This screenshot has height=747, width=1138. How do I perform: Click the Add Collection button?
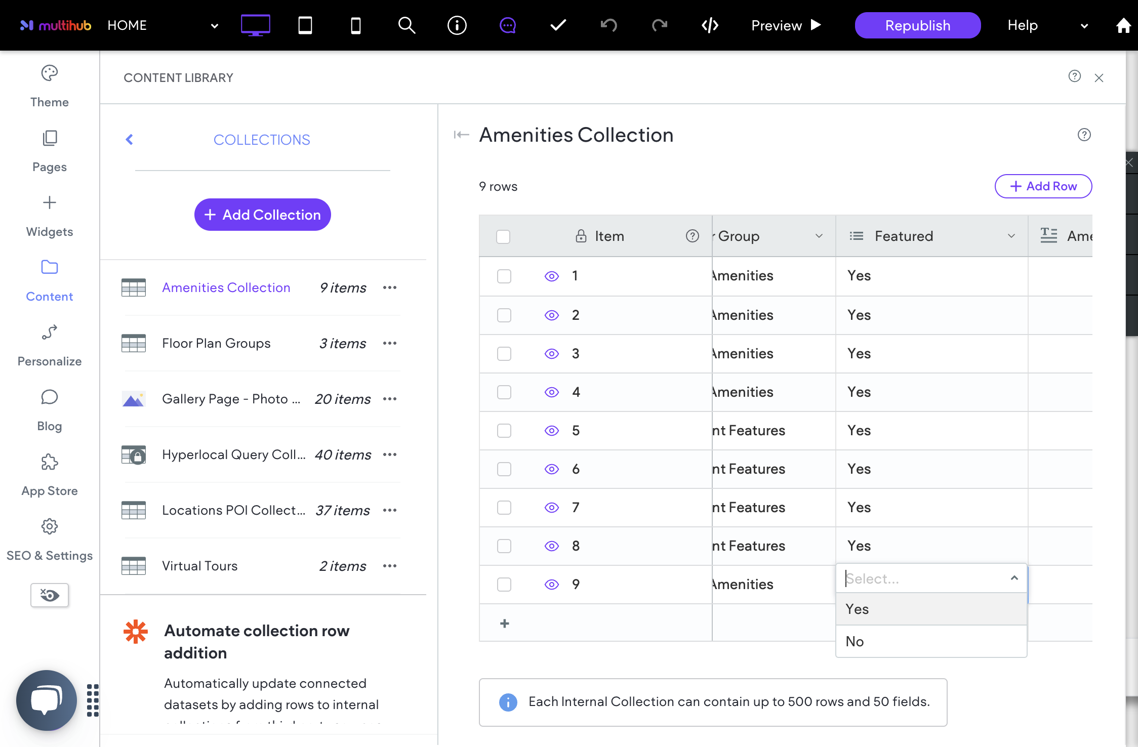(263, 215)
